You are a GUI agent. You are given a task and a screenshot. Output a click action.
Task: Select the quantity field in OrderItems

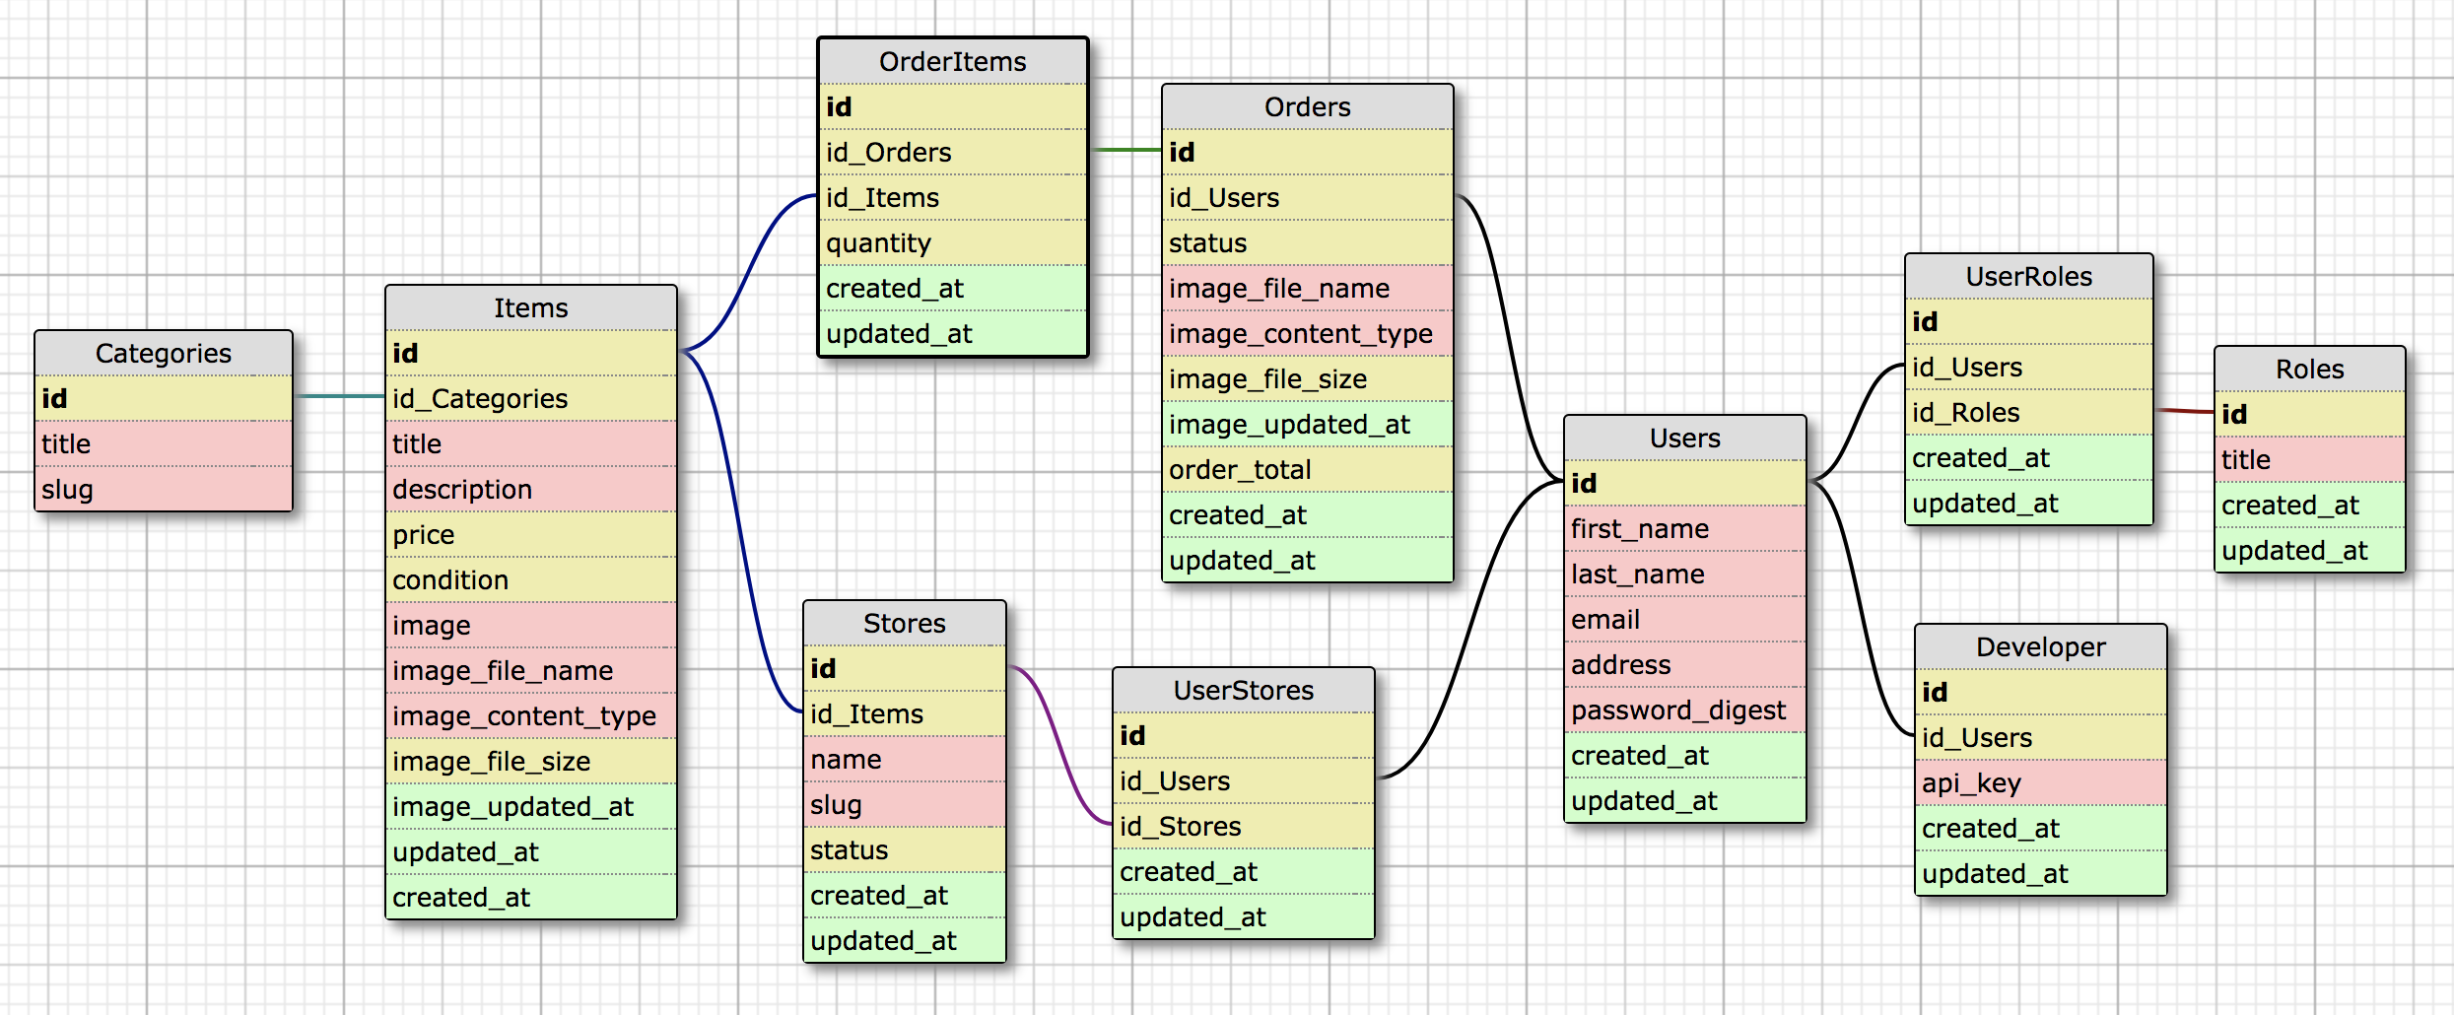[x=953, y=242]
